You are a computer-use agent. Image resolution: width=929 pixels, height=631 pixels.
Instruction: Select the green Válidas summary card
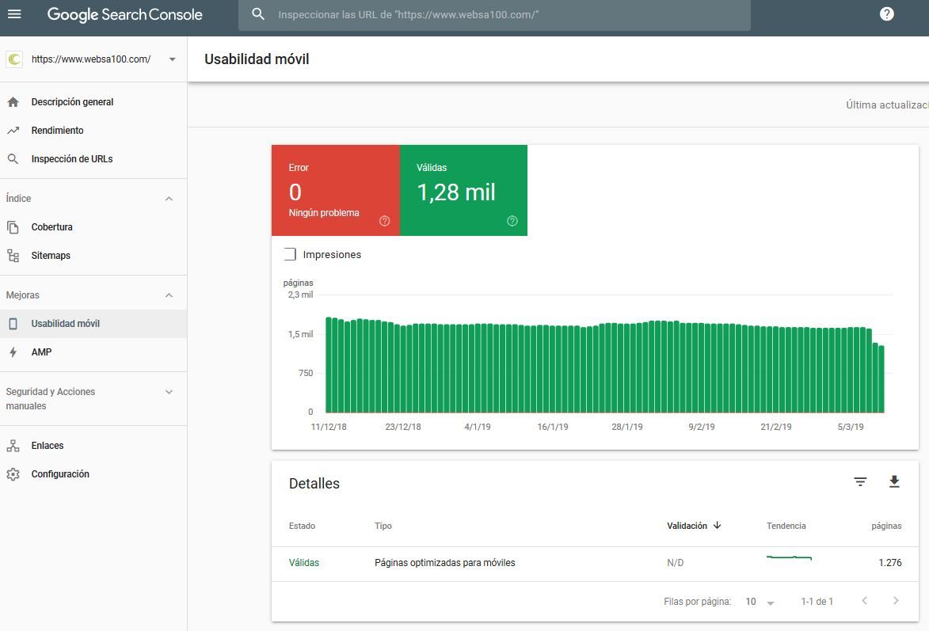463,190
